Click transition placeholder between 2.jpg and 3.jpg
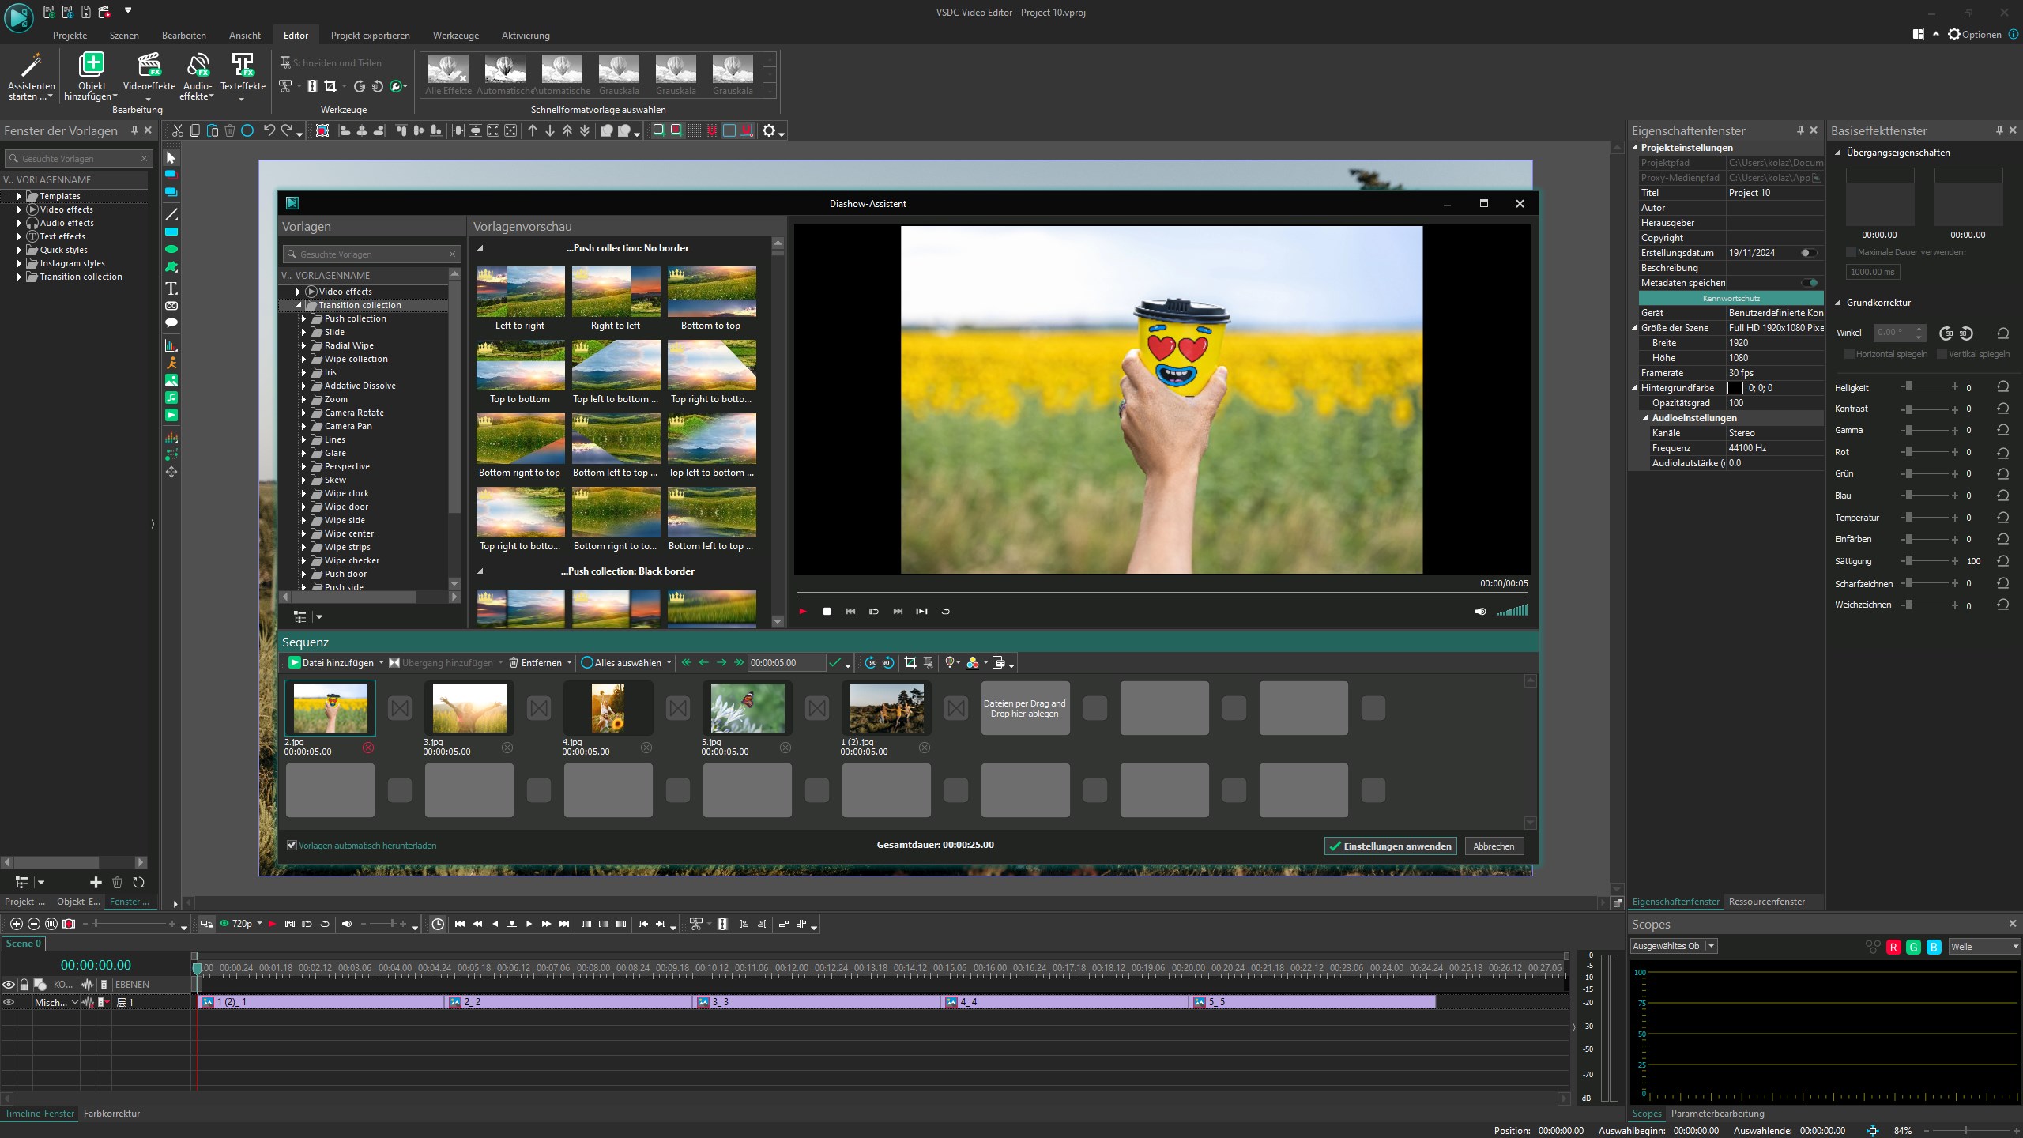The height and width of the screenshot is (1138, 2023). pos(400,708)
